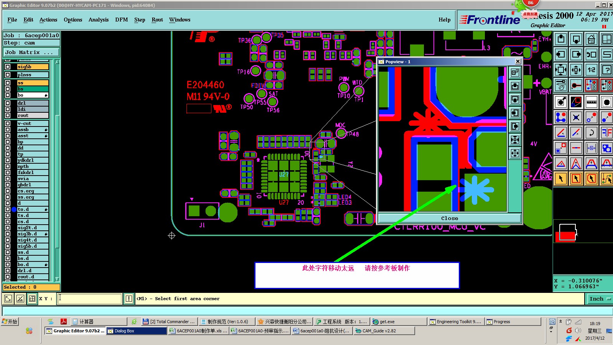Click the circular arrow rotate icon
The width and height of the screenshot is (613, 345).
click(592, 133)
